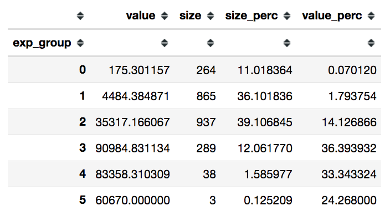
Task: Click size_perc cell 36.101836
Action: pyautogui.click(x=265, y=96)
